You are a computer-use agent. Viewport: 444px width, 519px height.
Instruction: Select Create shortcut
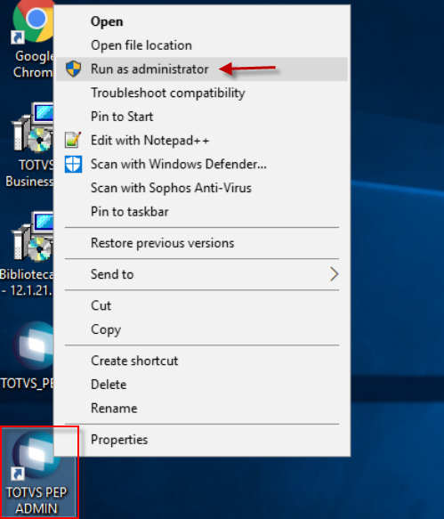tap(202, 361)
